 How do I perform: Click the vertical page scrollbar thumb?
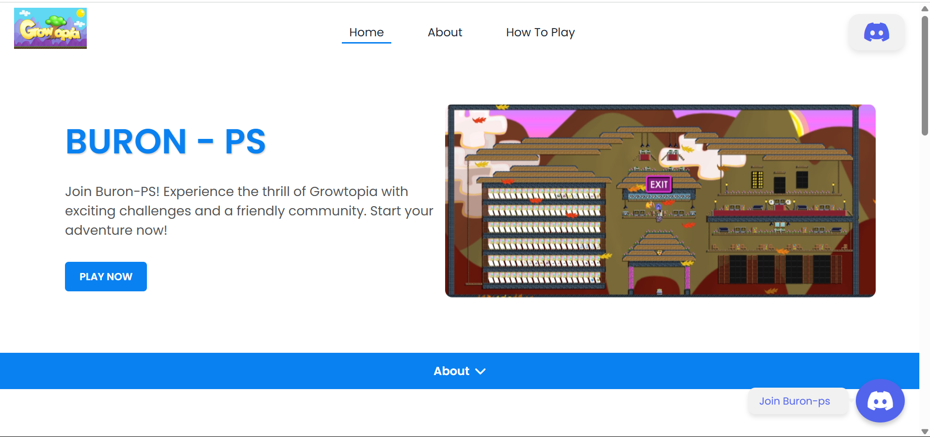(925, 76)
